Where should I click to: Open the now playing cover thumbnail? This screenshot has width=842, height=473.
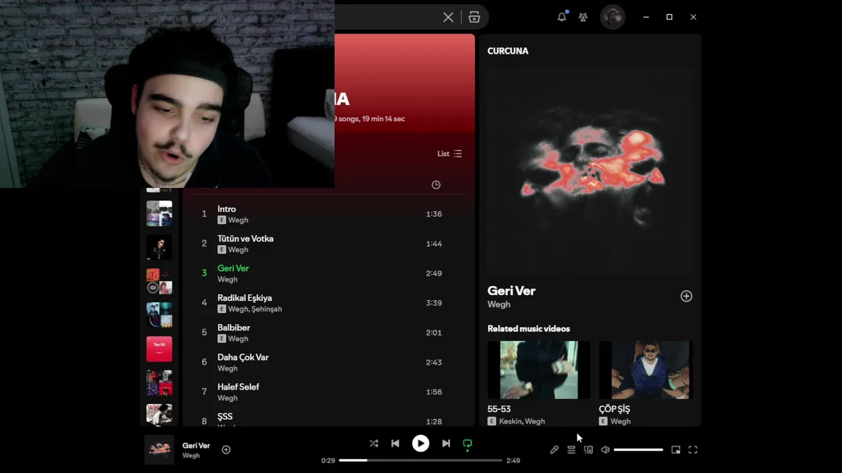(x=159, y=450)
